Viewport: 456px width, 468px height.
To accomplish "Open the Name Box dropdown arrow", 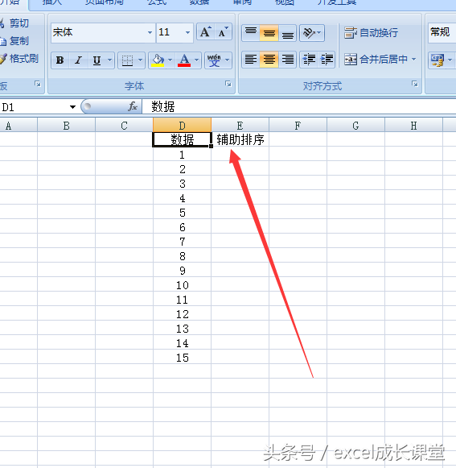I will click(72, 107).
